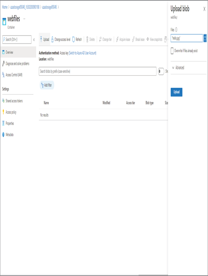The image size is (208, 276).
Task: Toggle the show deleted blobs switch
Action: (161, 71)
